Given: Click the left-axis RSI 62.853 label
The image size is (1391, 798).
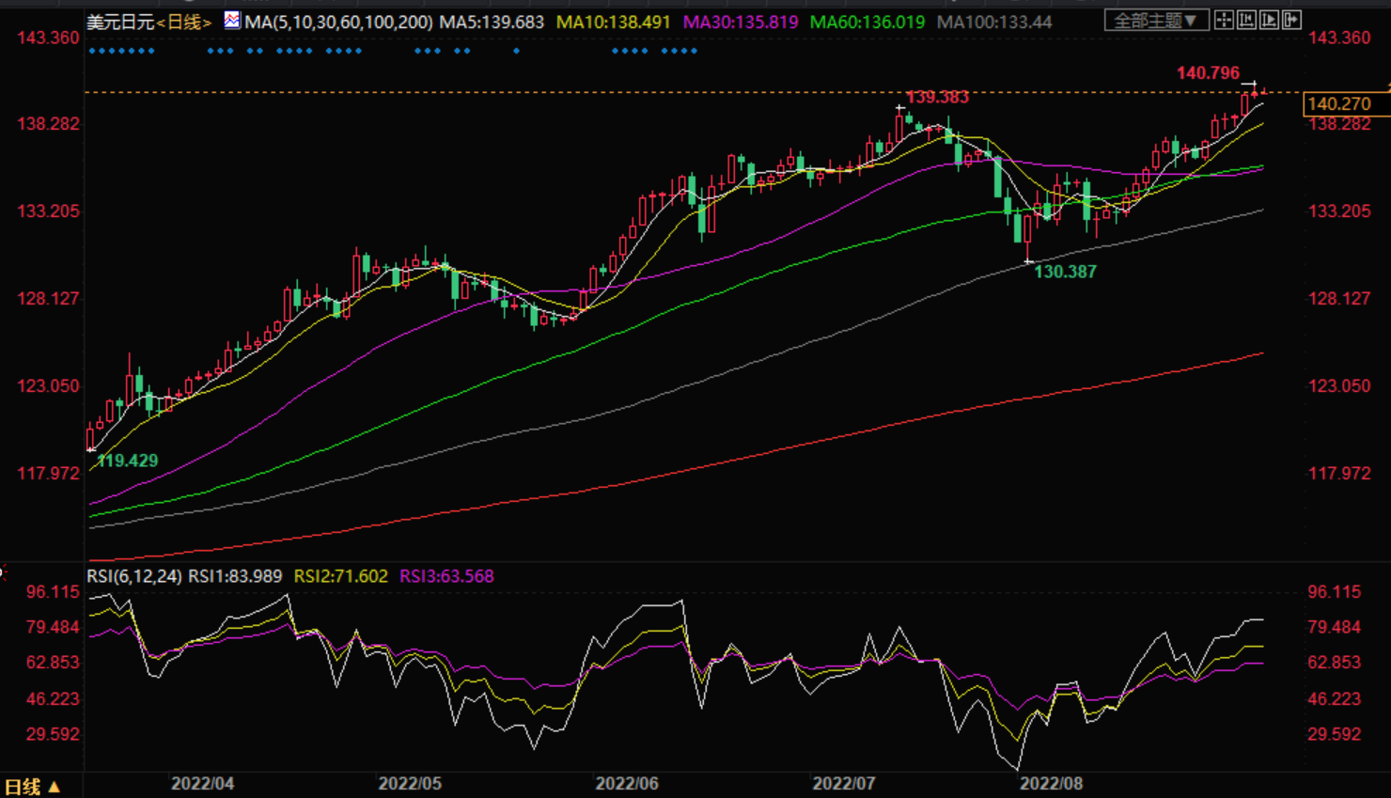Looking at the screenshot, I should coord(53,663).
